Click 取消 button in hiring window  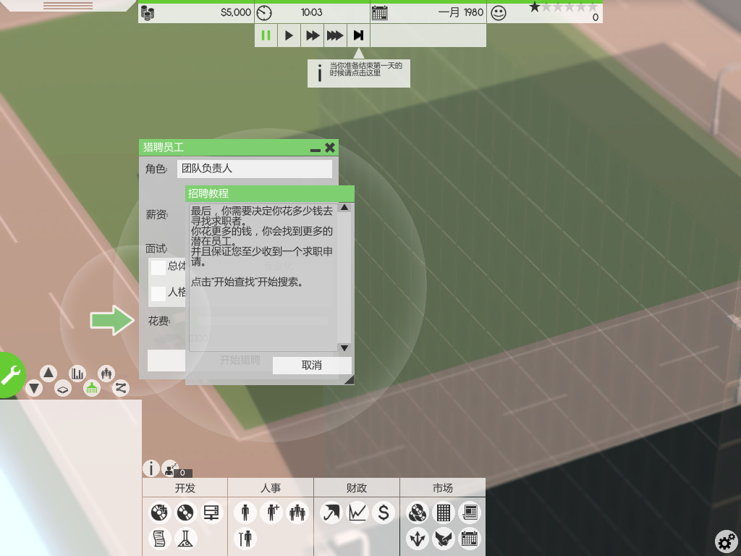[x=312, y=365]
